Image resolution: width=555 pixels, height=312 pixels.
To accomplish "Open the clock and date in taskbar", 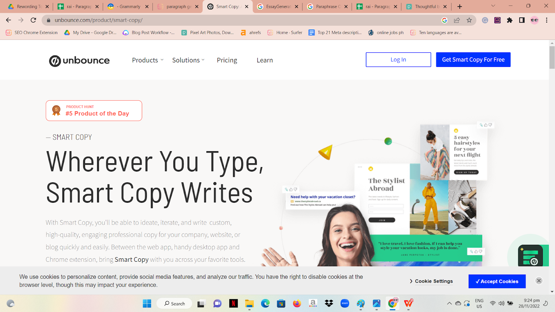I will [529, 303].
